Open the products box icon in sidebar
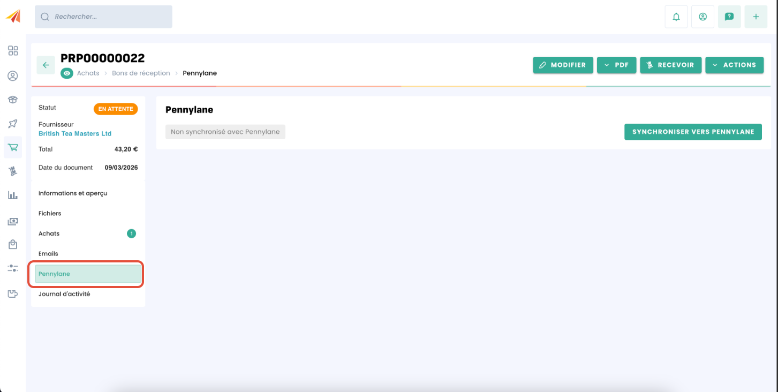Screen dimensions: 778x392 [x=13, y=100]
